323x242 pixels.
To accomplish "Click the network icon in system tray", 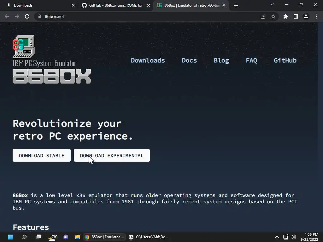I will click(x=286, y=237).
